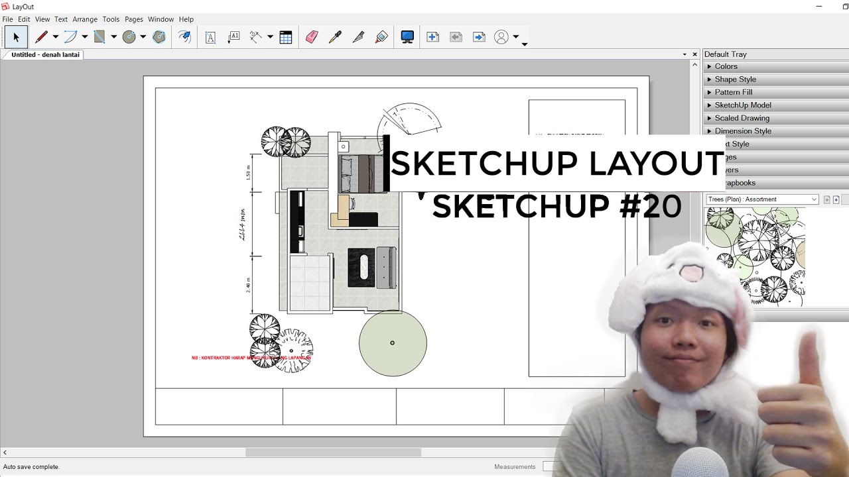Select the green circle shape on page
This screenshot has height=477, width=849.
click(393, 343)
